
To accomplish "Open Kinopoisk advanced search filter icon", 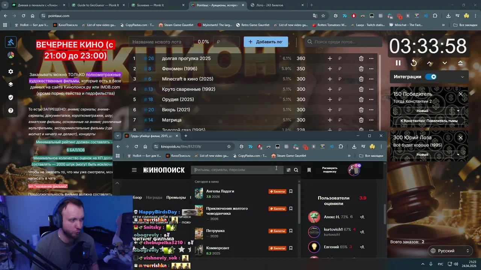I will 289,170.
